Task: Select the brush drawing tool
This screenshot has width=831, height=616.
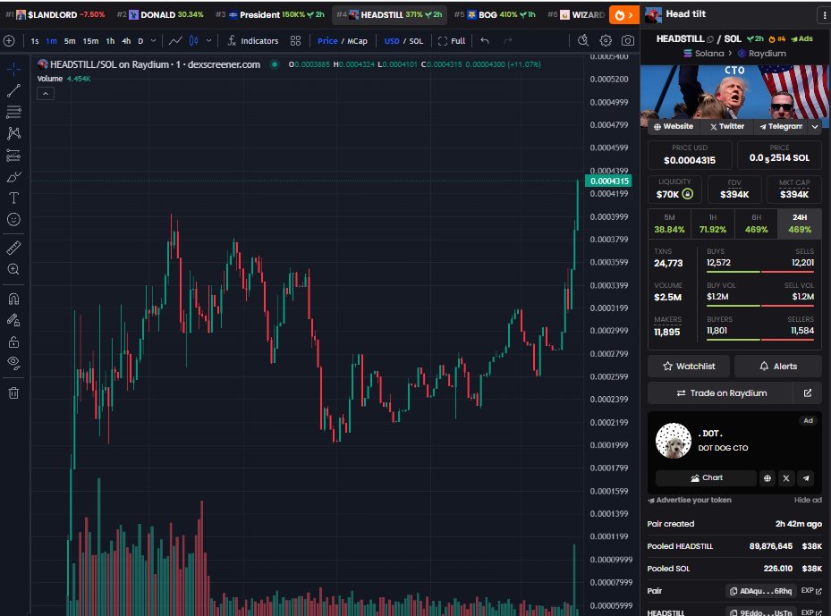Action: coord(13,177)
